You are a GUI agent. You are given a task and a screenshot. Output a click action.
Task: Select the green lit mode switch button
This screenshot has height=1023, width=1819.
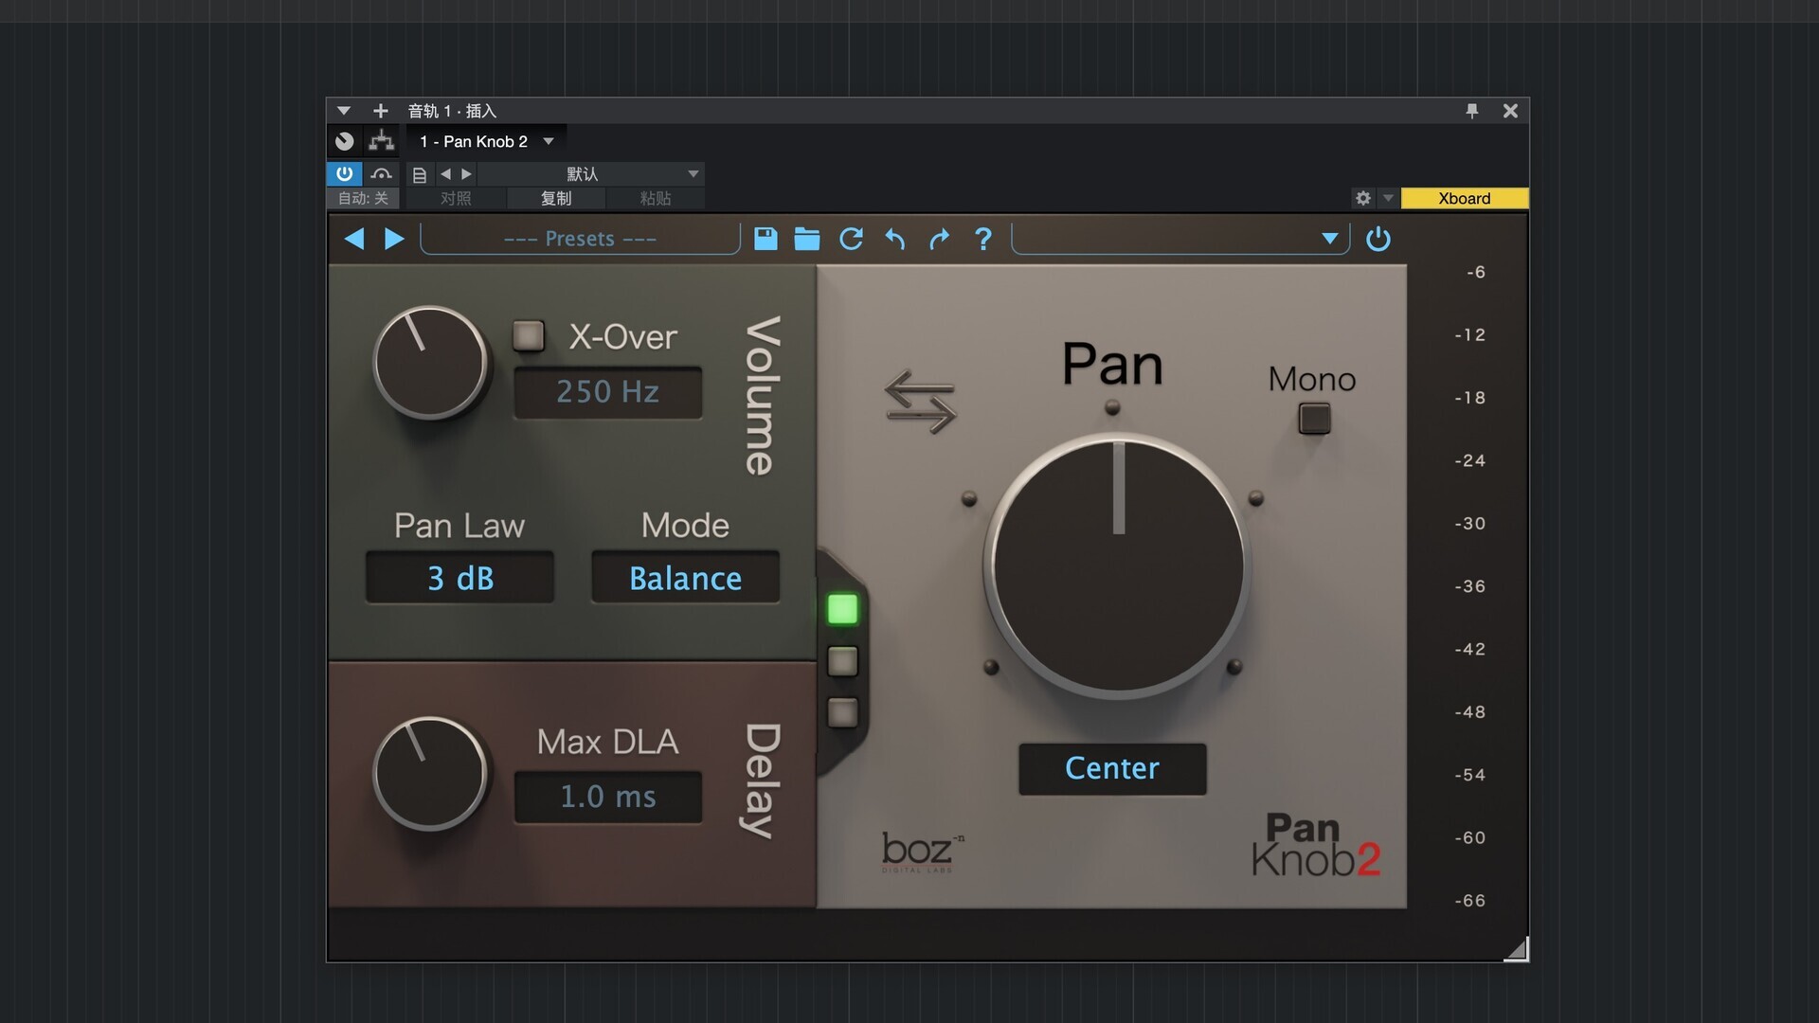click(x=842, y=609)
